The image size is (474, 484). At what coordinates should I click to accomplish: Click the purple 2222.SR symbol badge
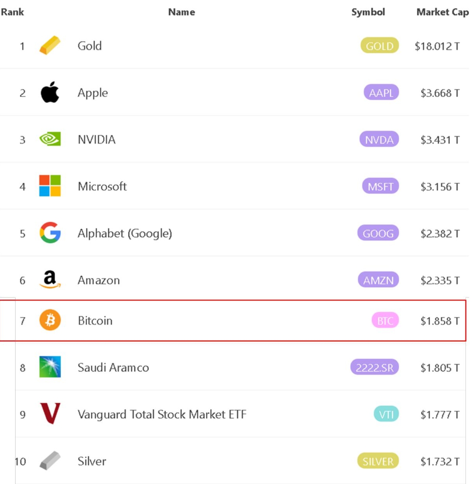click(x=375, y=367)
